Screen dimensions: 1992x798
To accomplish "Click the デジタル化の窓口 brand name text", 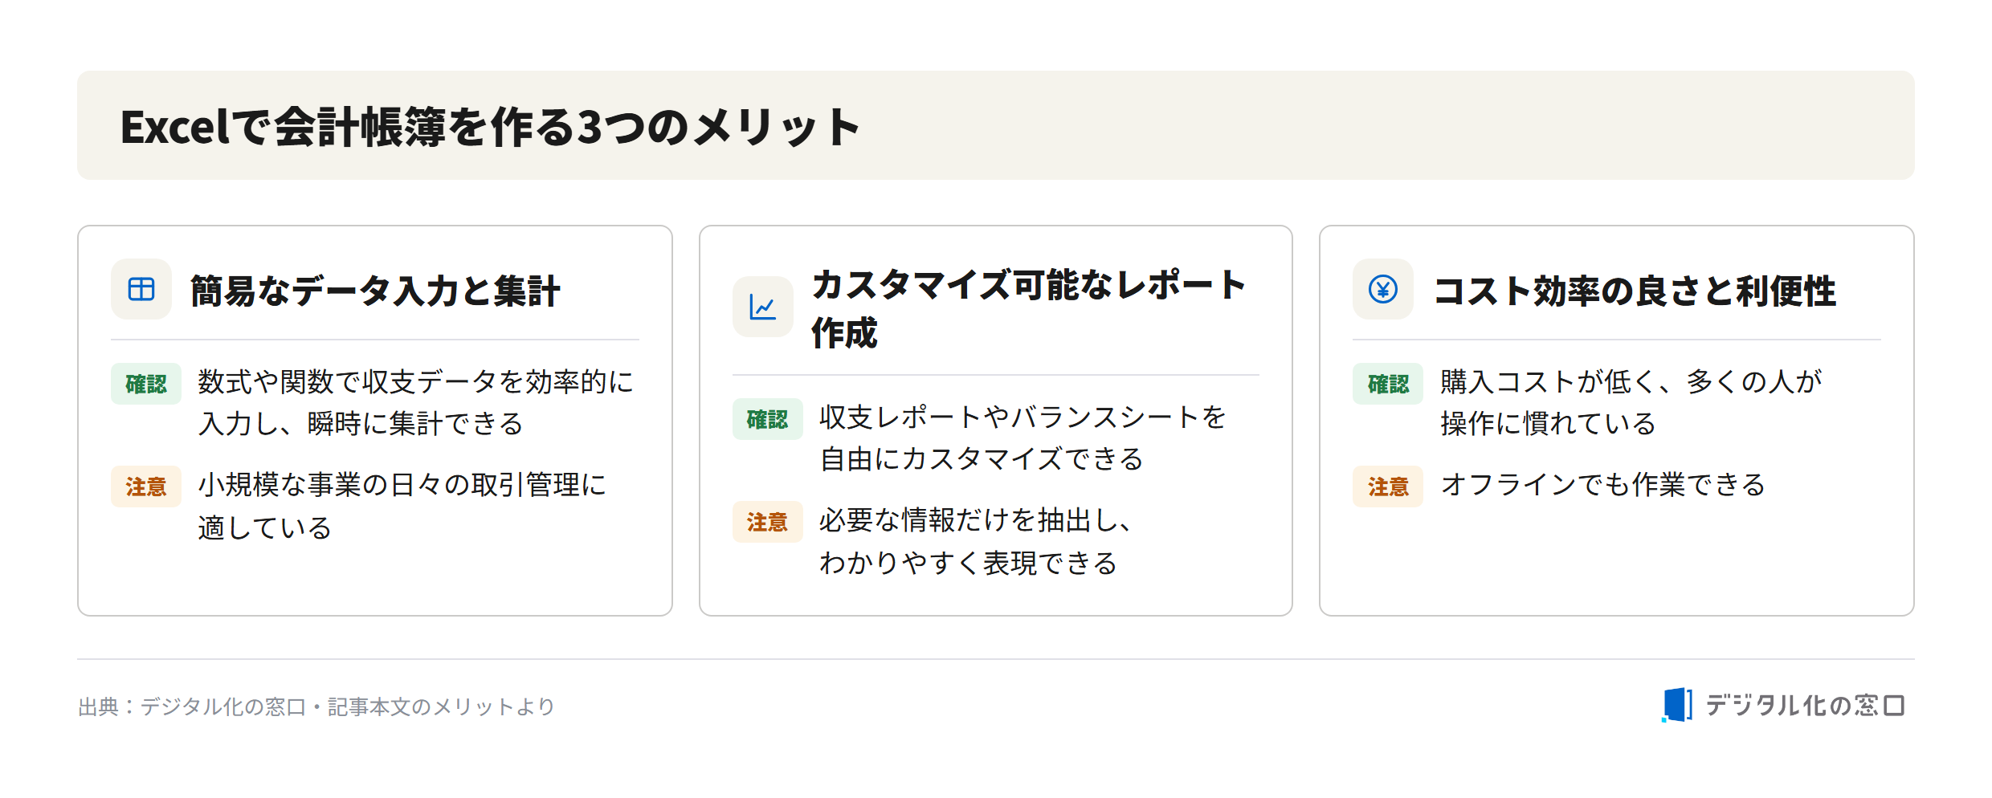I will (1805, 705).
